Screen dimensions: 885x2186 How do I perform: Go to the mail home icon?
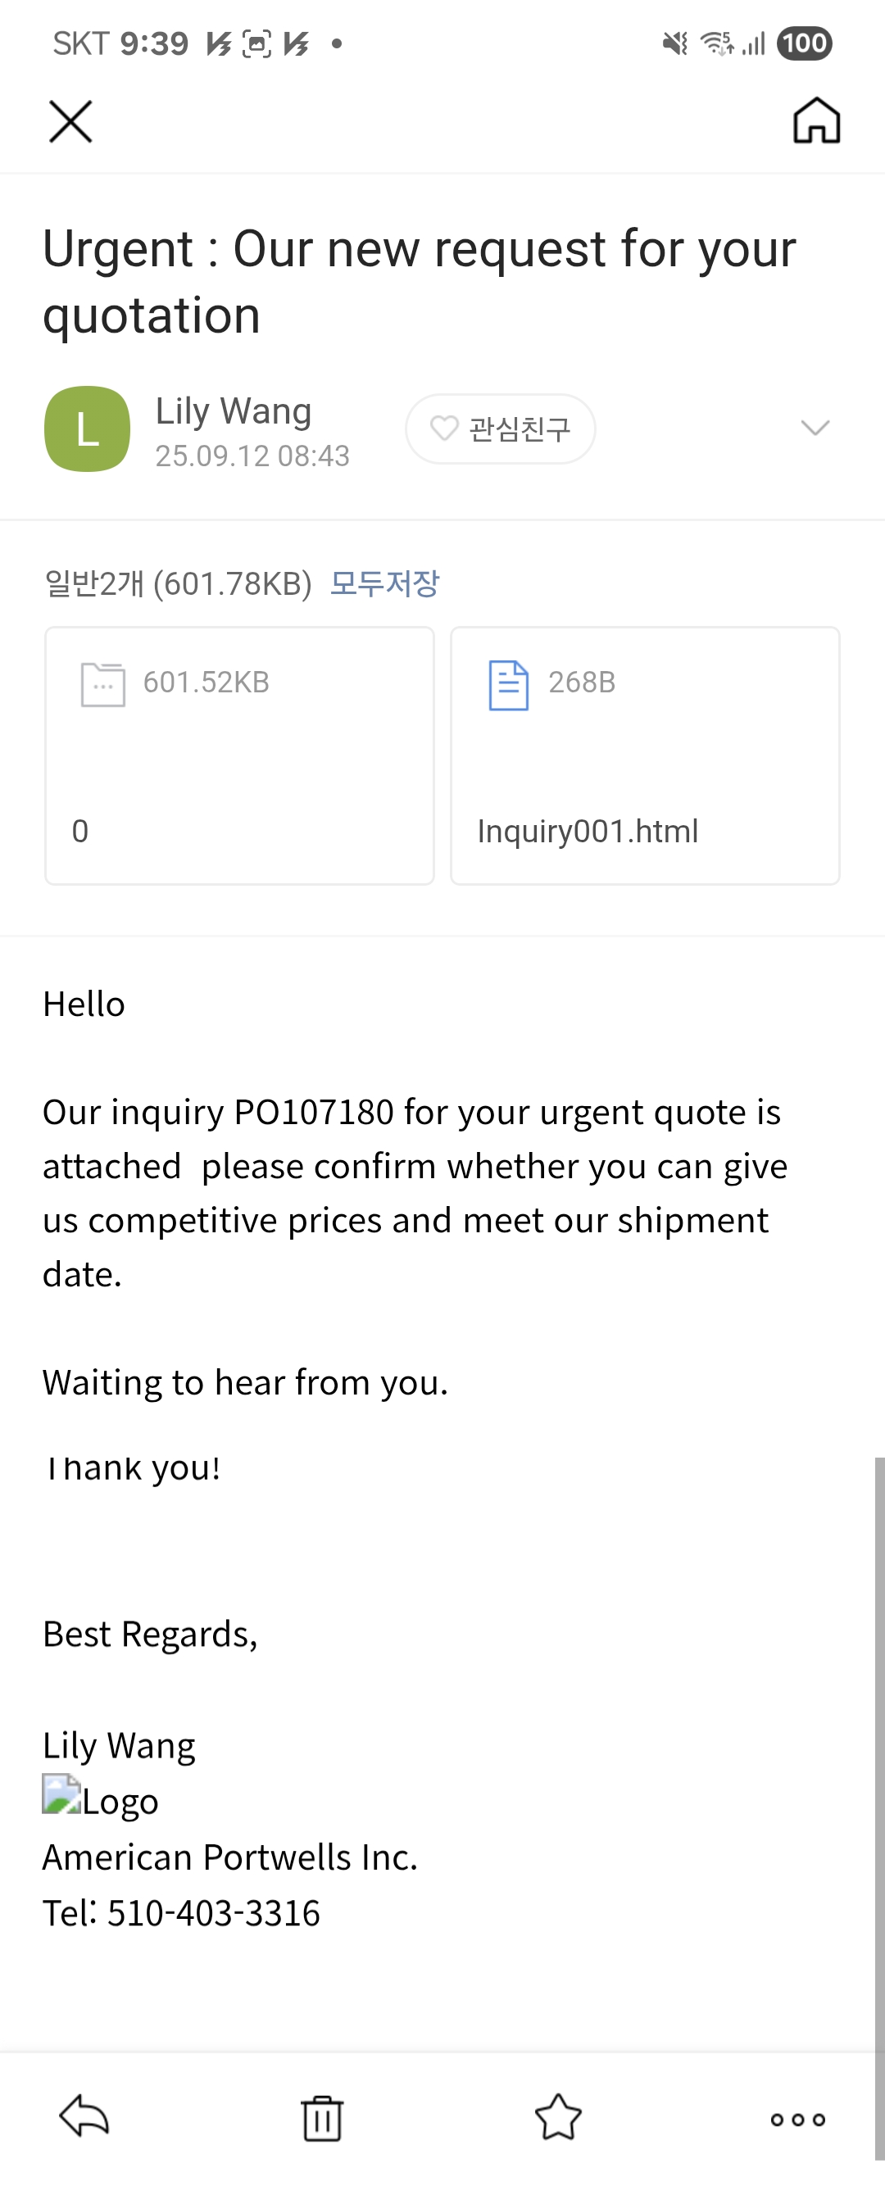pyautogui.click(x=816, y=120)
